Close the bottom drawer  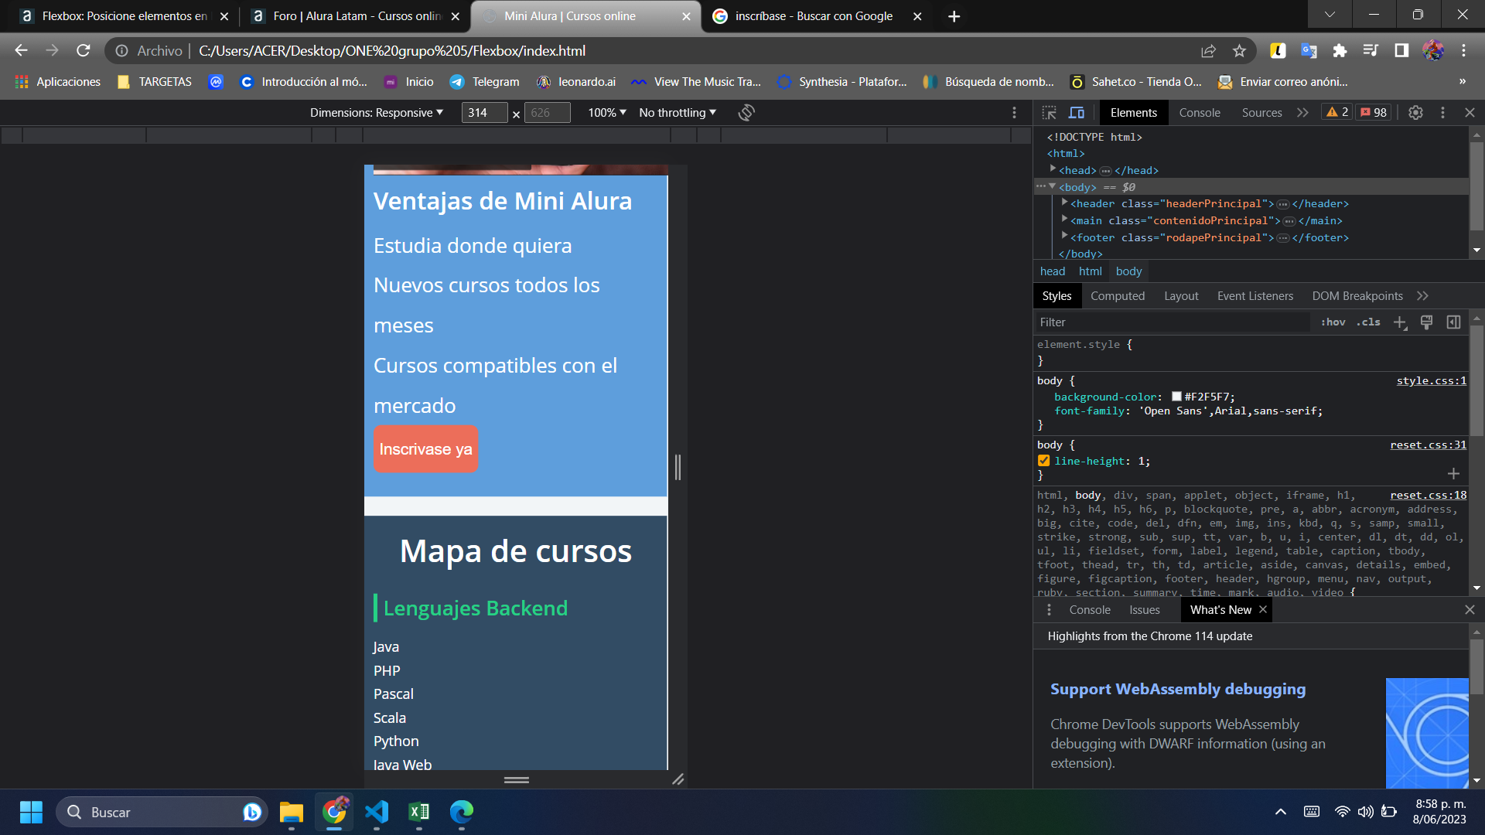click(x=1470, y=610)
